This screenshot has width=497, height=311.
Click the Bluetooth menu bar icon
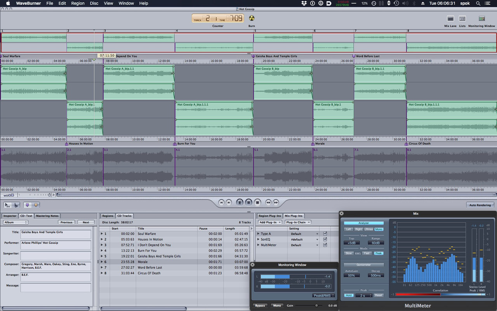coord(414,3)
